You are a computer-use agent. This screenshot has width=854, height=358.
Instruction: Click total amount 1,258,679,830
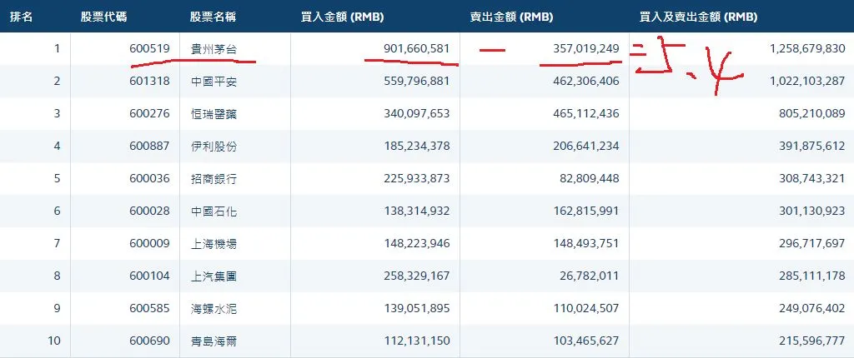(807, 48)
